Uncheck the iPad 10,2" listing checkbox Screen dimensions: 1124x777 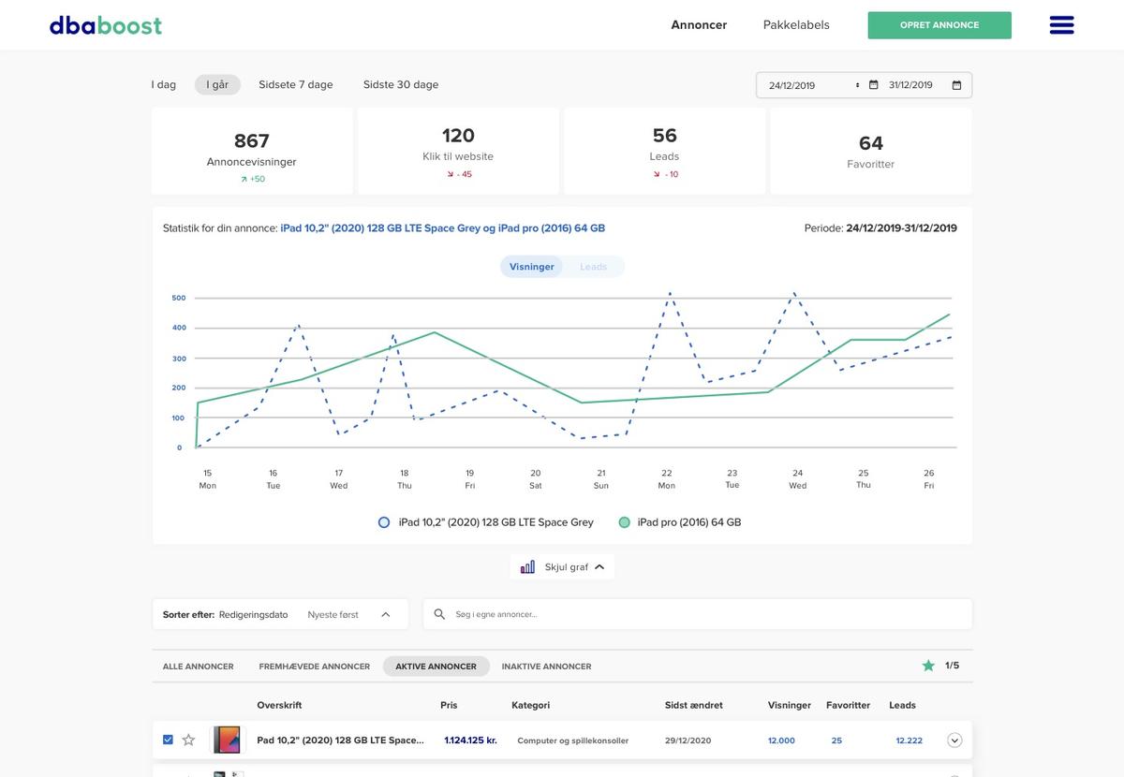click(168, 740)
